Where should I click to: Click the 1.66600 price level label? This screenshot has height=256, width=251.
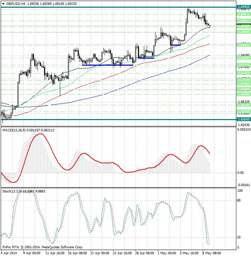point(244,94)
